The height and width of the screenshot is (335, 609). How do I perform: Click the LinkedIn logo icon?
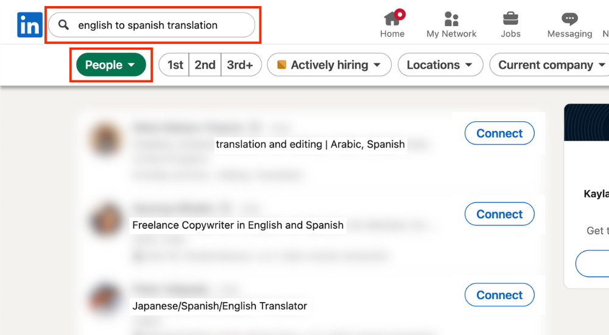coord(29,25)
